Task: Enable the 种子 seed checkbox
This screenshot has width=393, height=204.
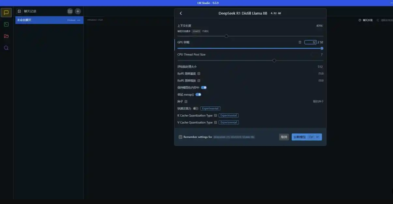Action: (186, 102)
